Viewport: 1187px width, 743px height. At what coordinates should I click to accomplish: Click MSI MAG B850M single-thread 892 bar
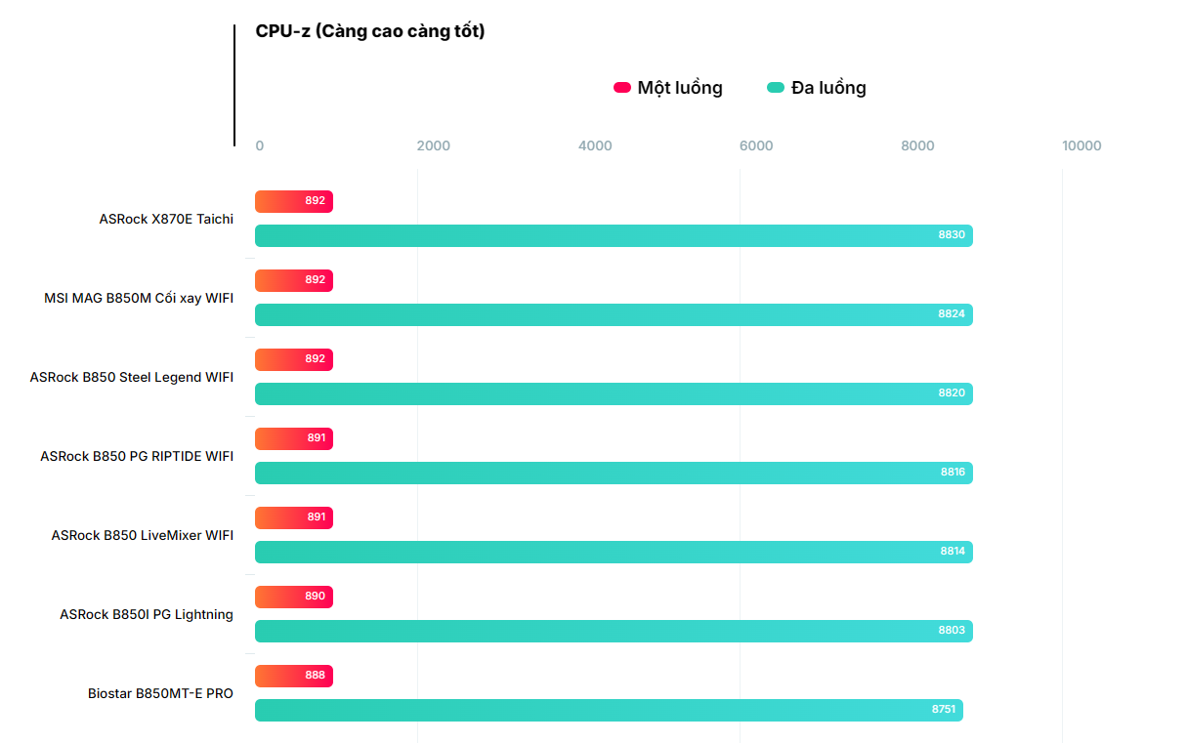point(293,280)
